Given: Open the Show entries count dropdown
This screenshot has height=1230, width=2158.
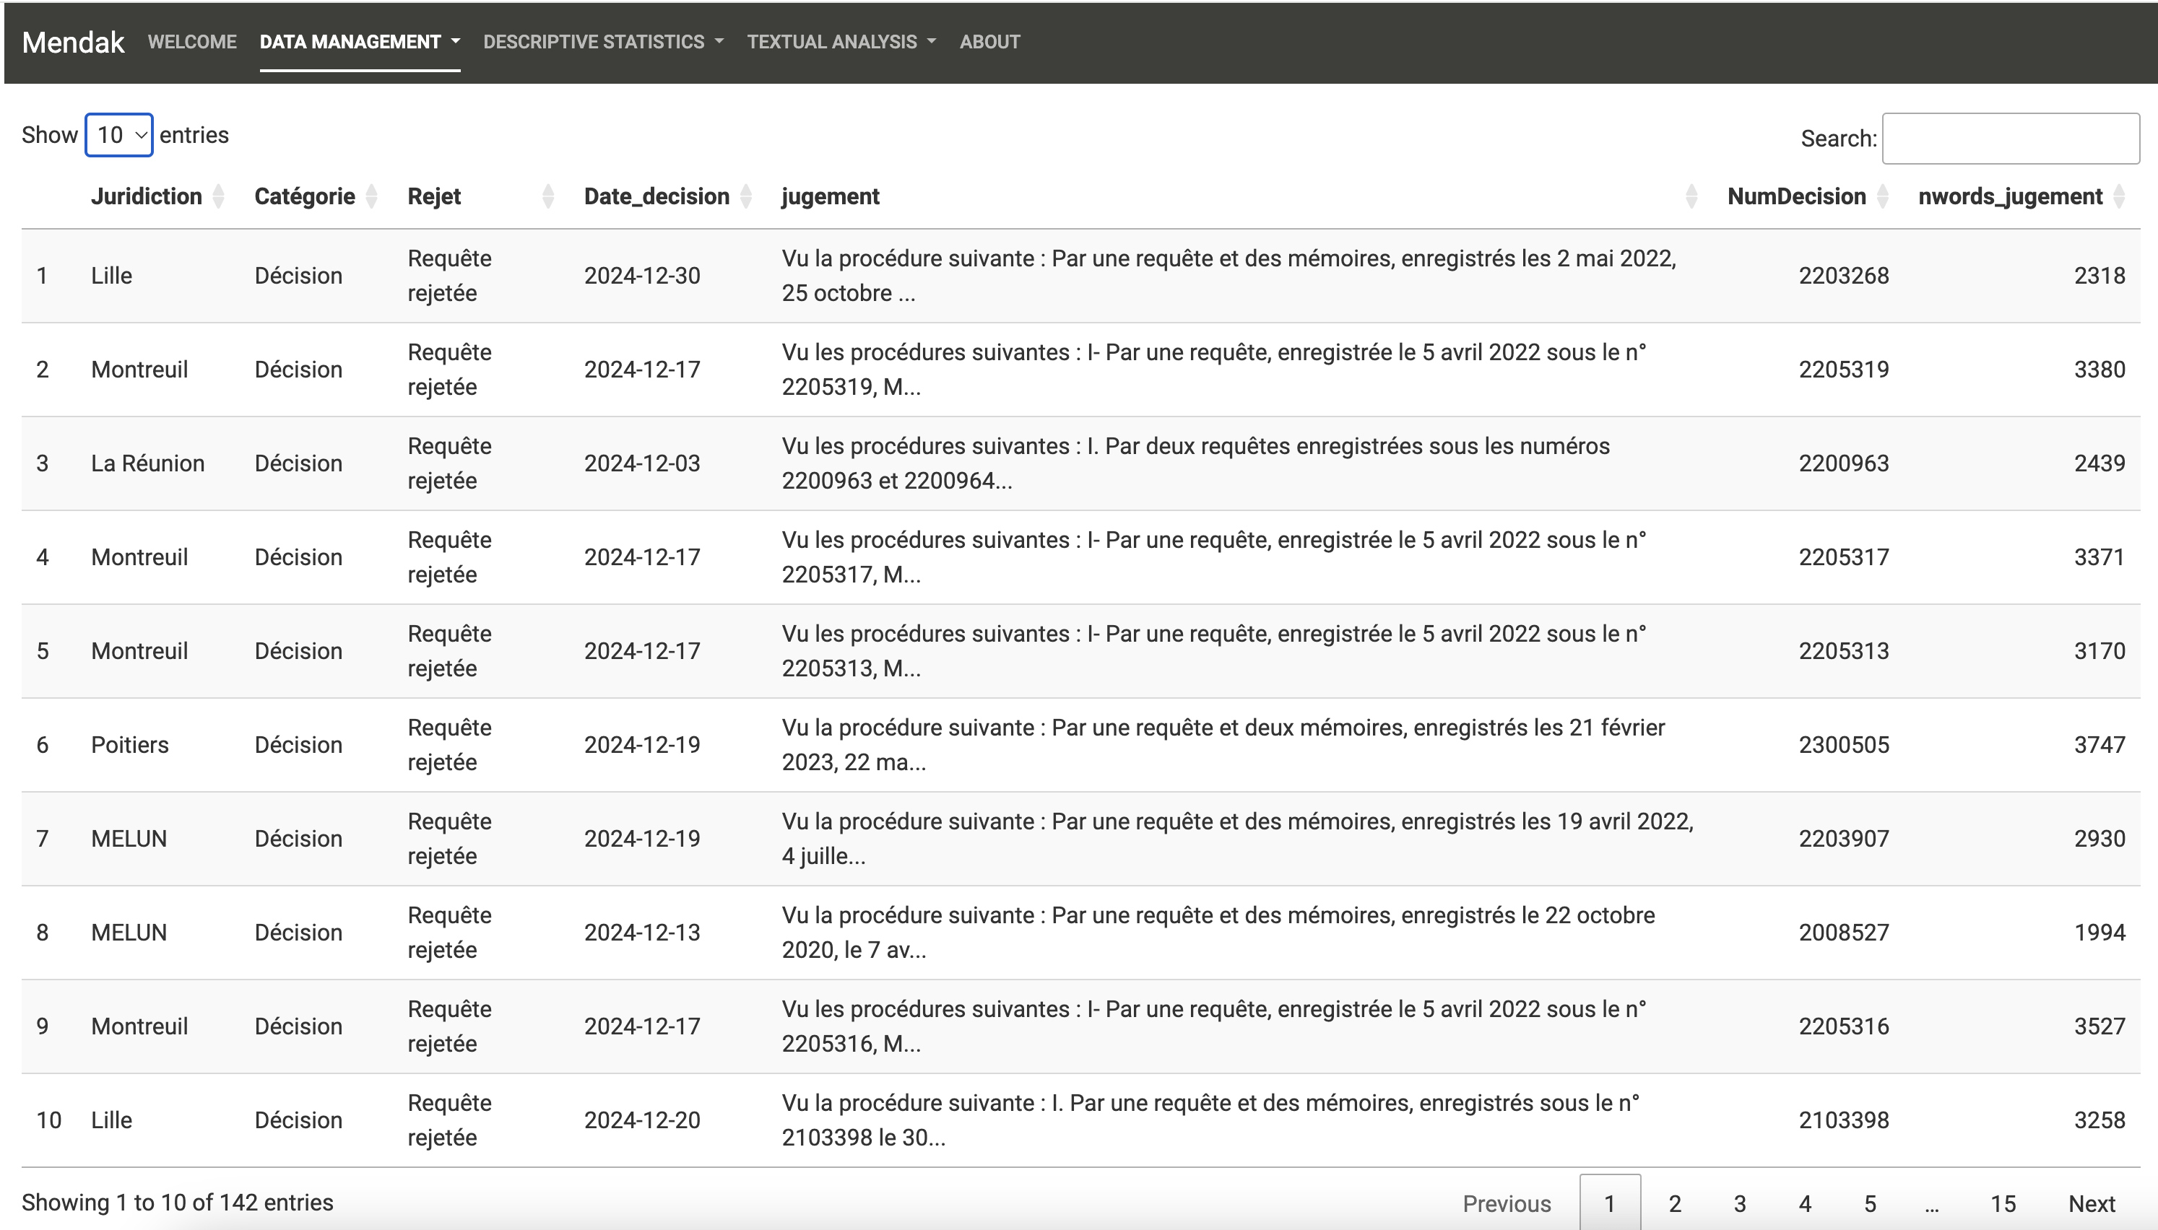Looking at the screenshot, I should (x=119, y=135).
